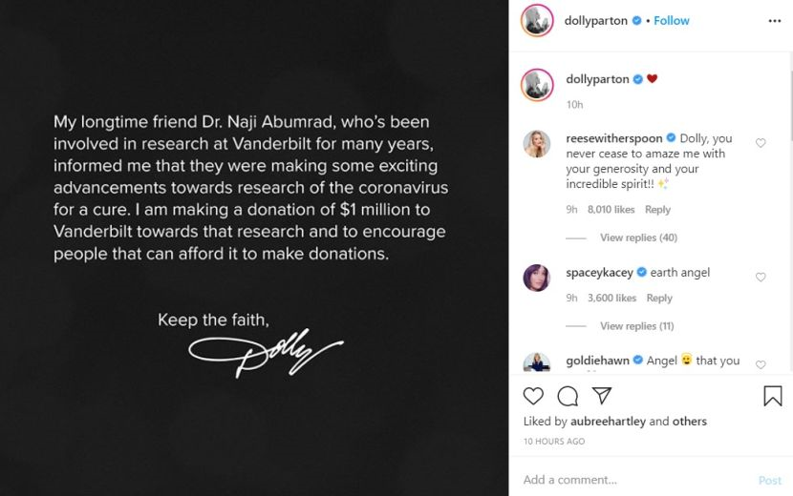Open the Dolly Parton donation post image
This screenshot has width=793, height=496.
254,248
